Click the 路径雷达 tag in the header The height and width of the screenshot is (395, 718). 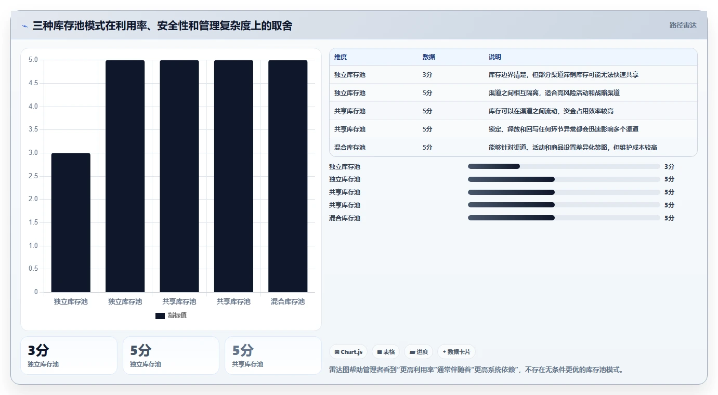(x=683, y=25)
